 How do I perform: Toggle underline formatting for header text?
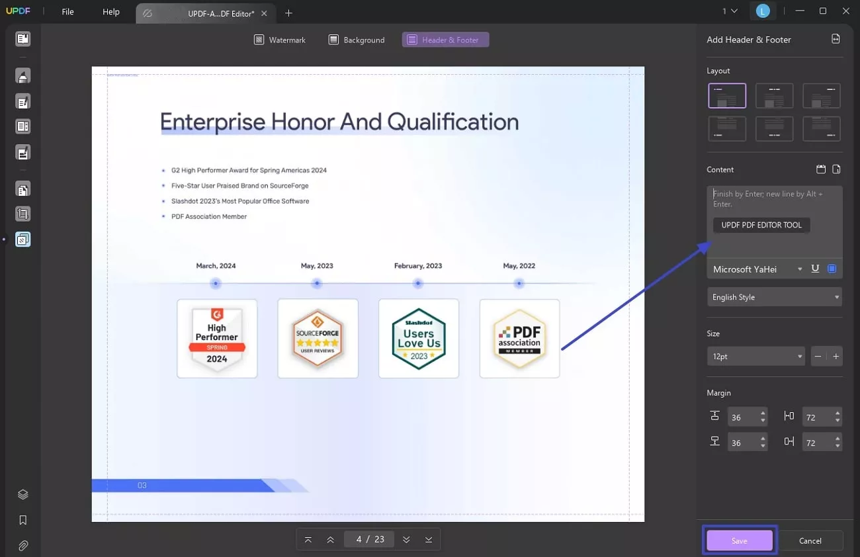click(x=815, y=269)
